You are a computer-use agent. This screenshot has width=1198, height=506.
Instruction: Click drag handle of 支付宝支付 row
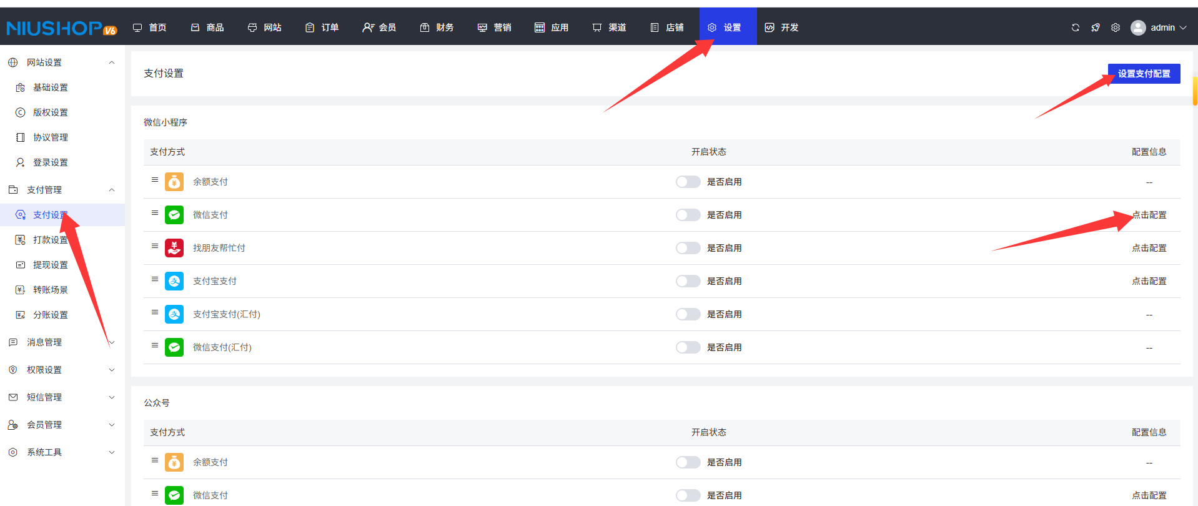point(155,279)
